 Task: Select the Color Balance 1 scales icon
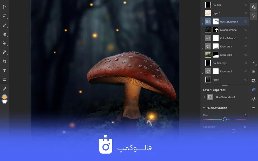[208, 38]
